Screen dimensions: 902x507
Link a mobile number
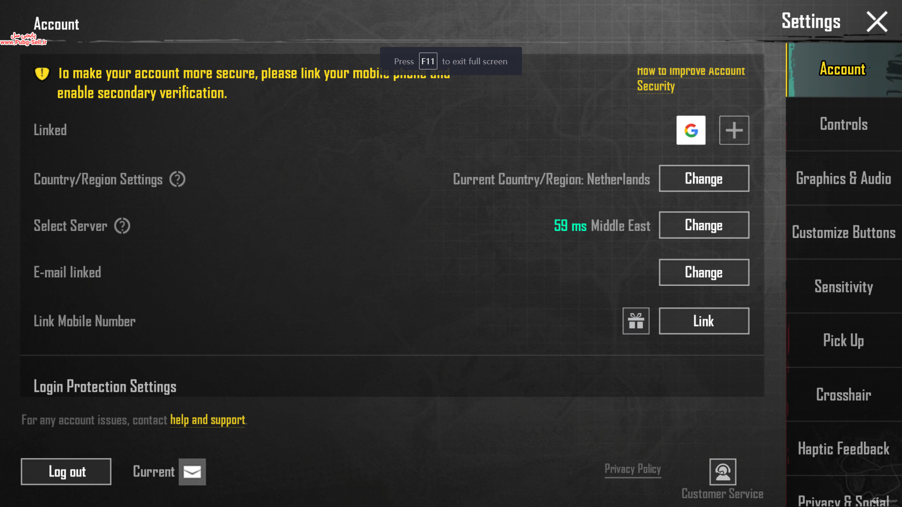coord(704,321)
